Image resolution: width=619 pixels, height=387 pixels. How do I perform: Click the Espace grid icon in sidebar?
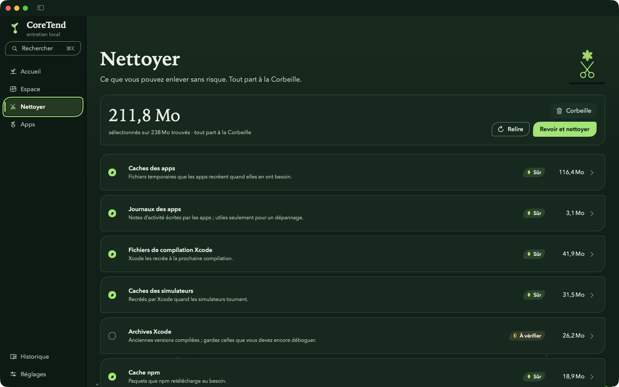point(13,89)
